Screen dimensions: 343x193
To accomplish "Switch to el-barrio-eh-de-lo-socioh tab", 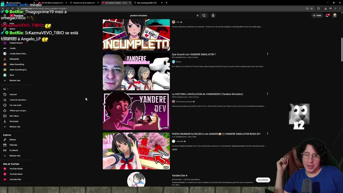I will tap(84, 3).
